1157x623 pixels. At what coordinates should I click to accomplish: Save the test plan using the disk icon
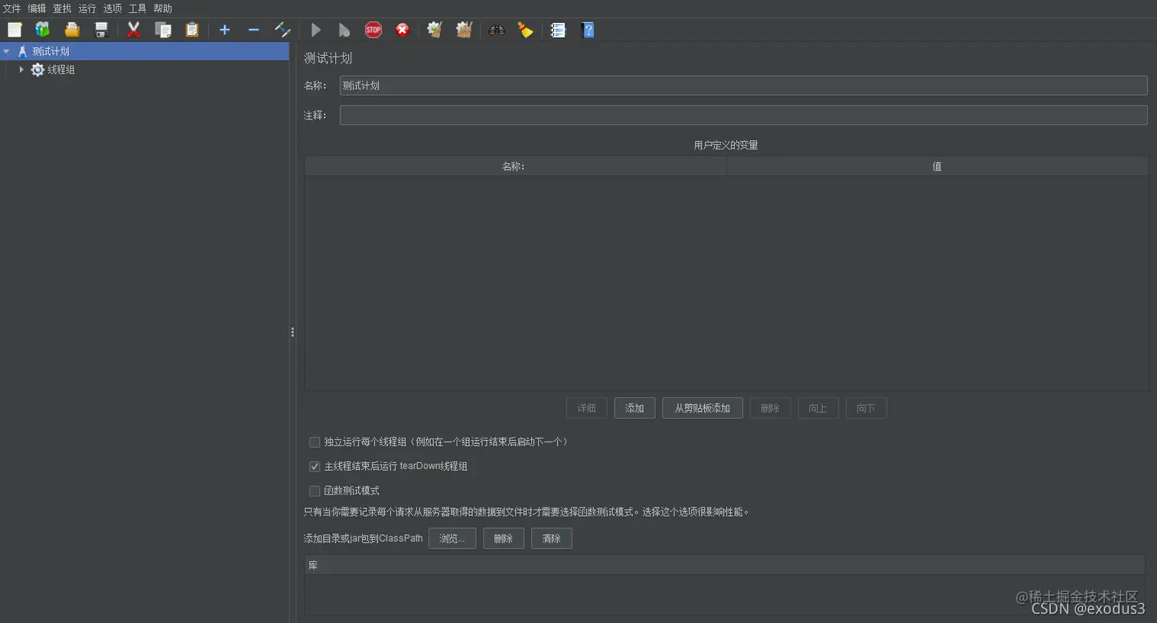pyautogui.click(x=100, y=30)
